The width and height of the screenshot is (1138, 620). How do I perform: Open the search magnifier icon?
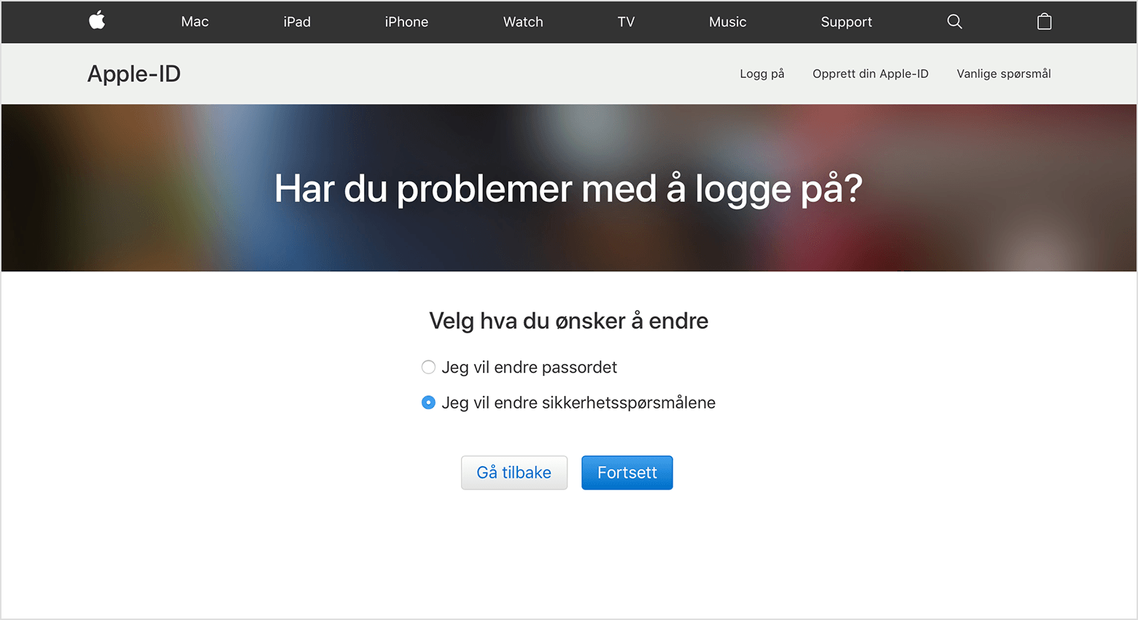[x=954, y=22]
